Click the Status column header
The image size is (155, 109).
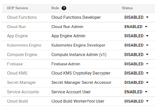point(127,8)
